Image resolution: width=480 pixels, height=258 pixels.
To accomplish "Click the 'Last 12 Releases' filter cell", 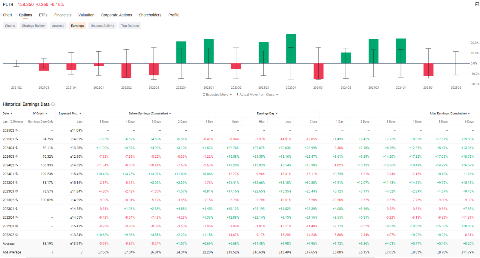I will [13, 122].
